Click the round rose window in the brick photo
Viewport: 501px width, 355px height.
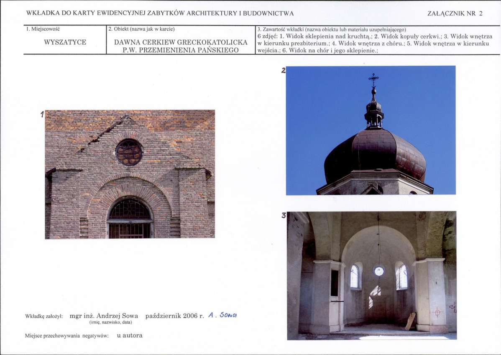click(129, 152)
